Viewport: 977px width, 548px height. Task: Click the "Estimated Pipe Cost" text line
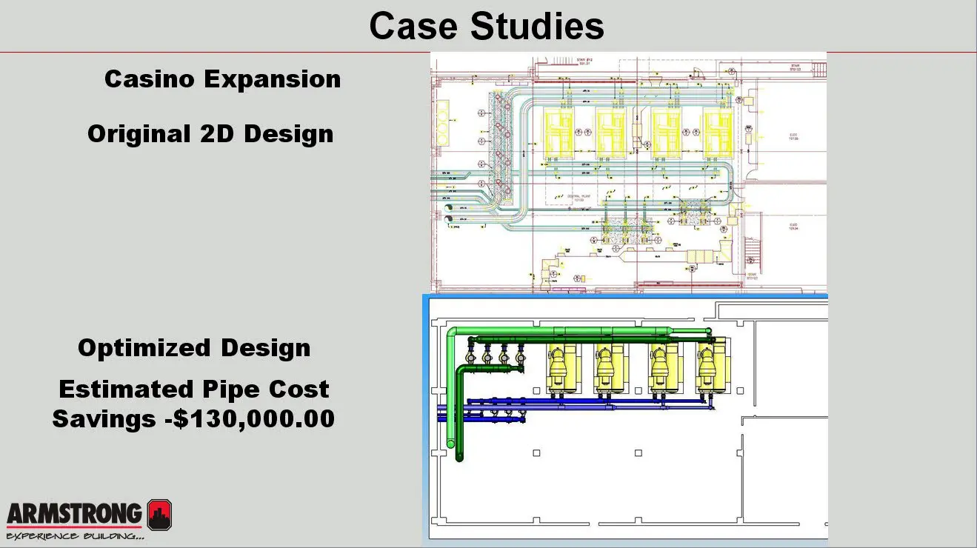[194, 389]
